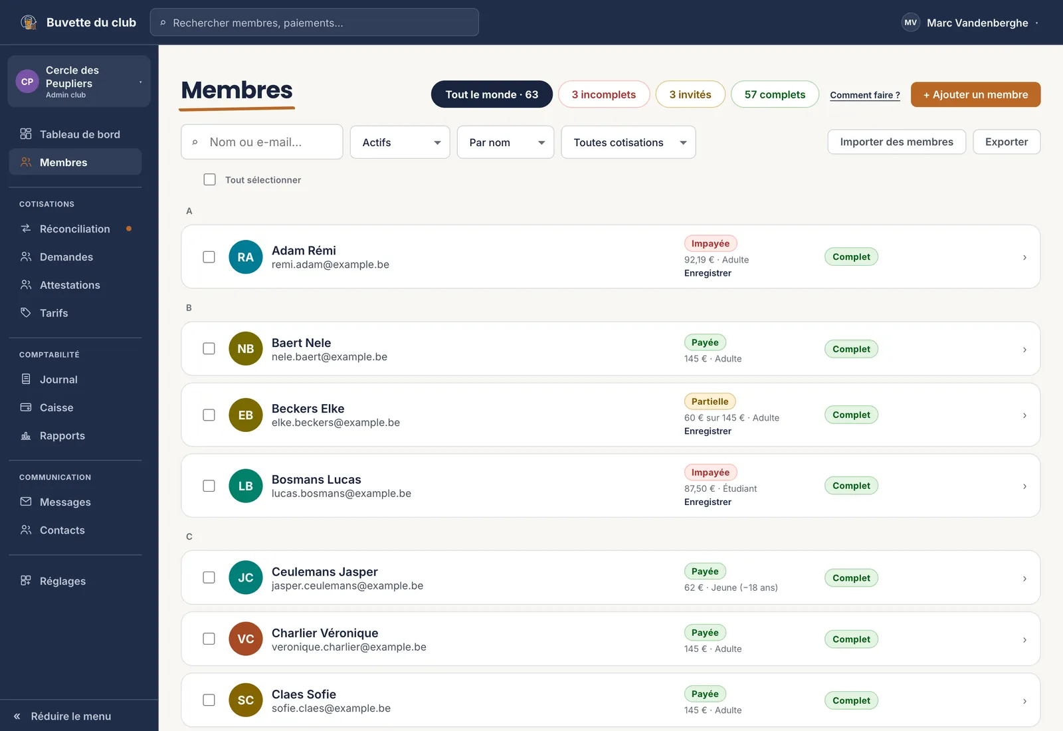Viewport: 1063px width, 731px height.
Task: Click the Contacts people icon
Action: click(26, 530)
